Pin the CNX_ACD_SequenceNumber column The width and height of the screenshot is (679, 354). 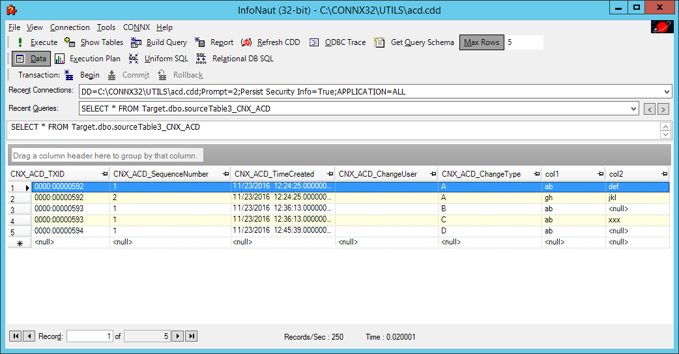225,174
